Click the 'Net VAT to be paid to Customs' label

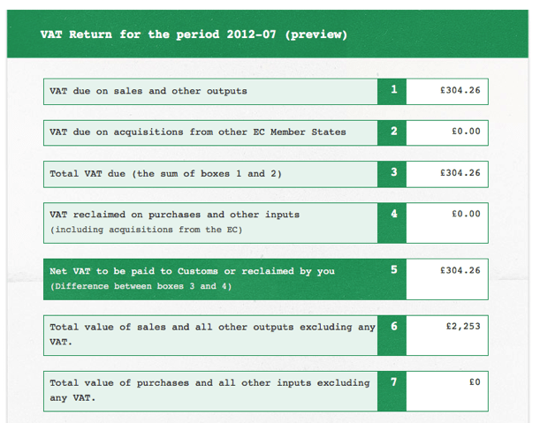(192, 271)
